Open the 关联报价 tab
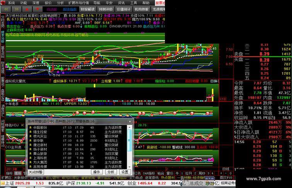 (x=21, y=178)
